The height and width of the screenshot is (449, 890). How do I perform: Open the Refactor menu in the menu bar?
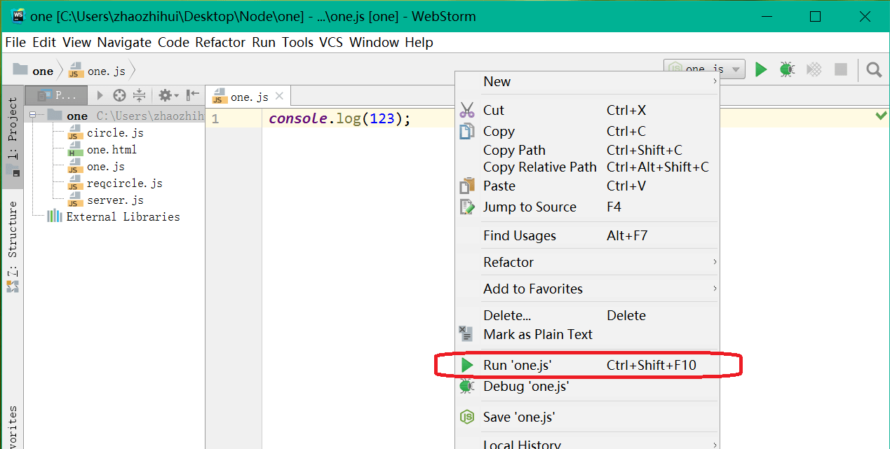[x=220, y=42]
